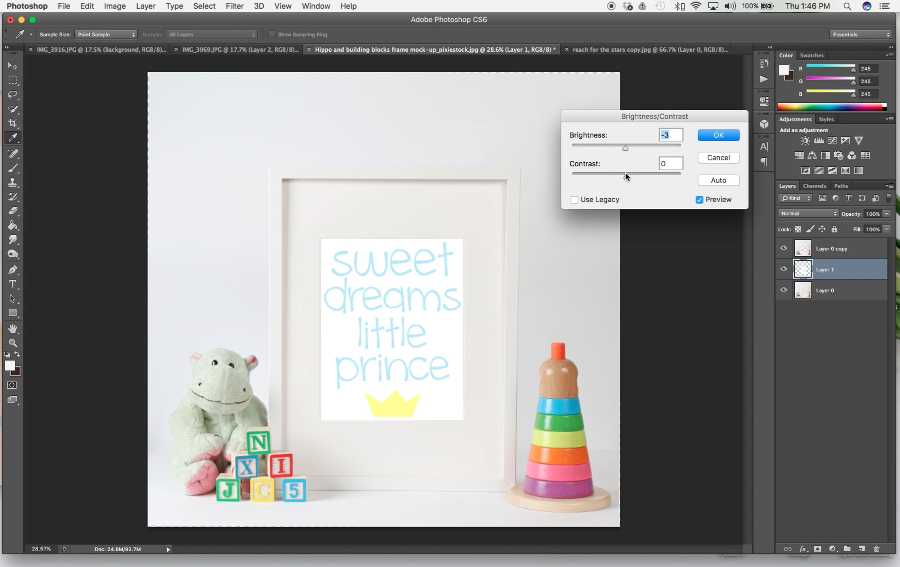The width and height of the screenshot is (900, 567).
Task: Select the Crop tool
Action: click(13, 123)
